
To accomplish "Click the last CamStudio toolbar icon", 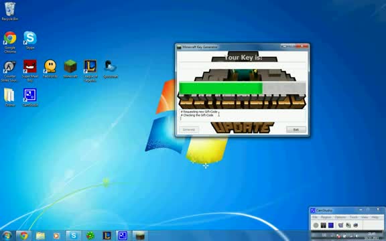I will click(356, 225).
